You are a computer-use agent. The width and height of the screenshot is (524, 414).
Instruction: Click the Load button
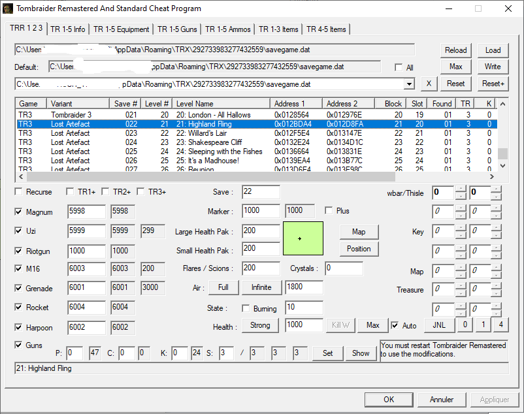(493, 50)
